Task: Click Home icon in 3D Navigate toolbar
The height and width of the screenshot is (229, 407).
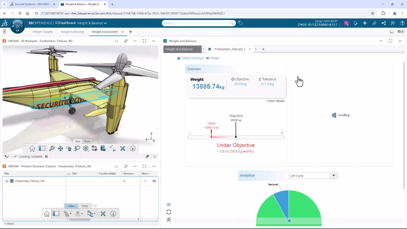Action: click(32, 148)
